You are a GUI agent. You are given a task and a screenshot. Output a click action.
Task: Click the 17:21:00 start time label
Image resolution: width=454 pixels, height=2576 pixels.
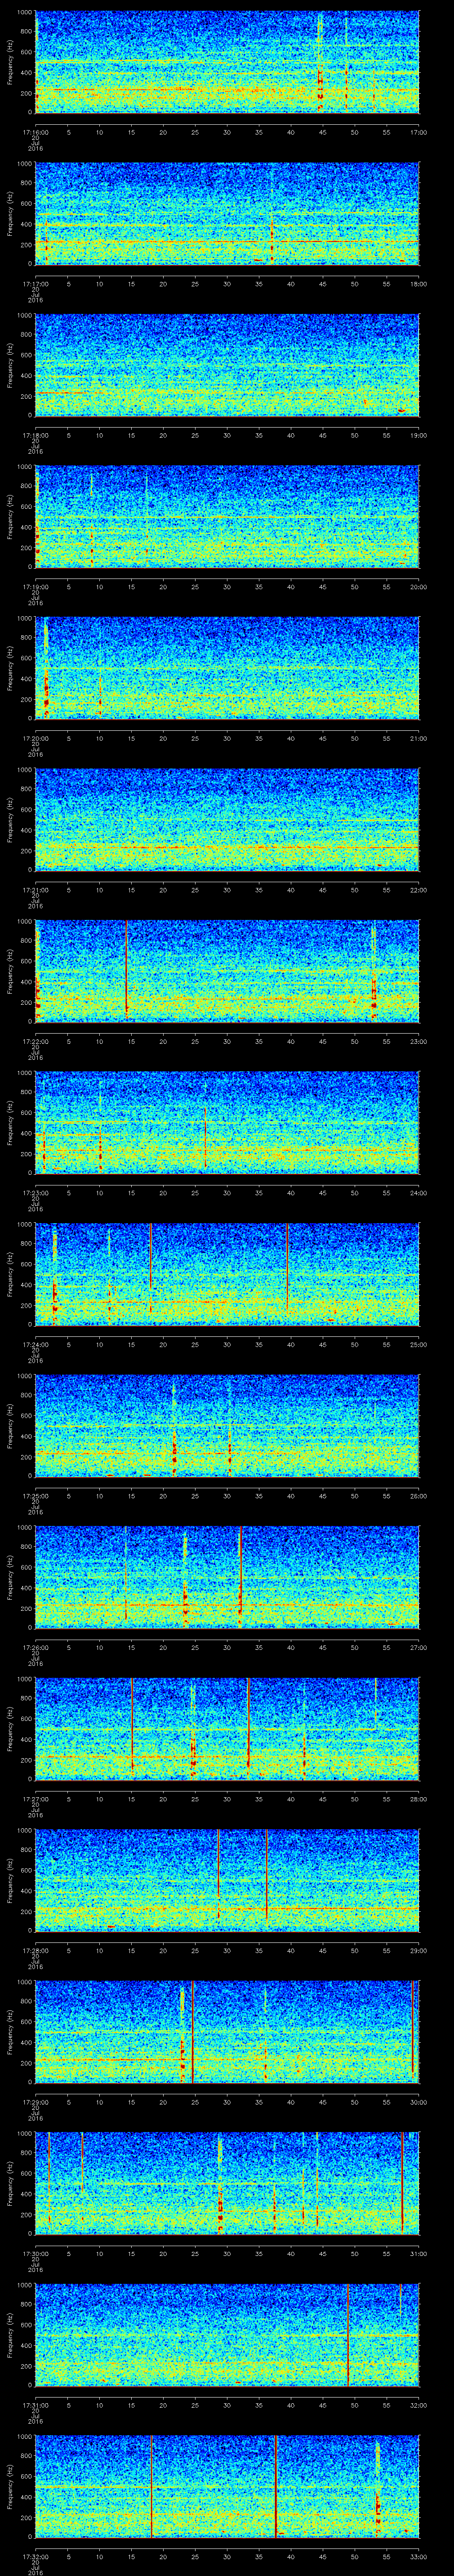pos(35,890)
